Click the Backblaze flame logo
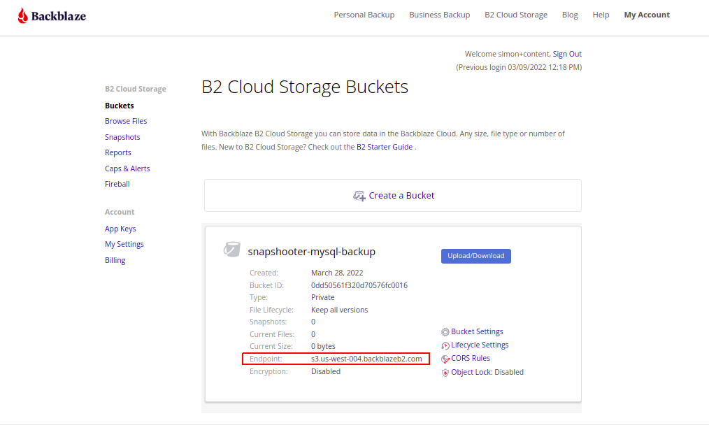The height and width of the screenshot is (430, 709). coord(23,15)
